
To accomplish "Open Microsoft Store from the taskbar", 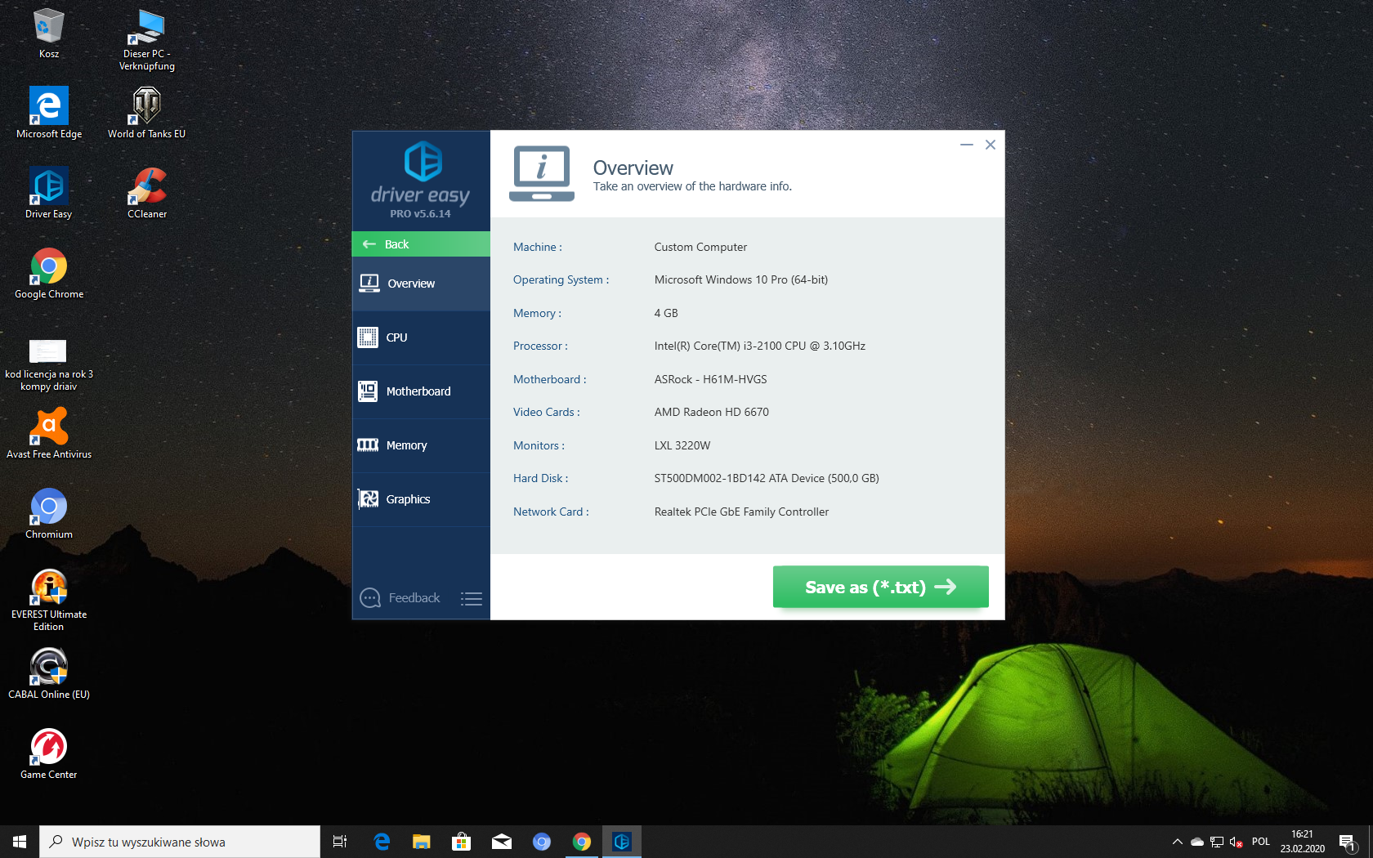I will tap(462, 842).
